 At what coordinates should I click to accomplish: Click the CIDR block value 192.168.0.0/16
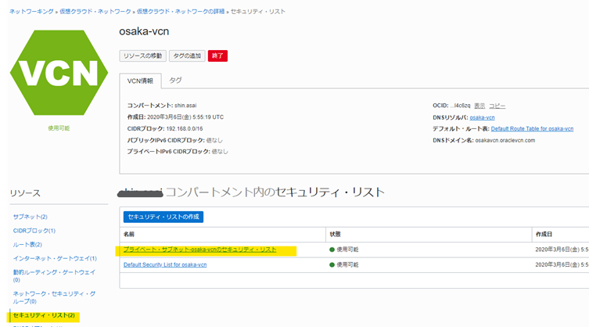pyautogui.click(x=185, y=129)
